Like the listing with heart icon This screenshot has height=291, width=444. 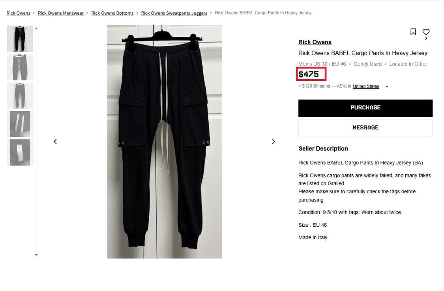[426, 32]
